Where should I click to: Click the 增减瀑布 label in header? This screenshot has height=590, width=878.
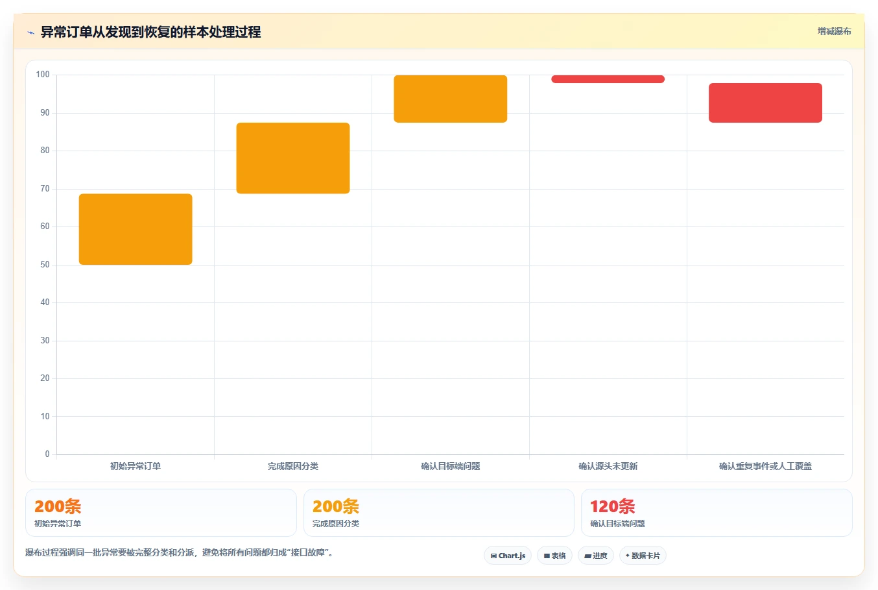coord(834,31)
